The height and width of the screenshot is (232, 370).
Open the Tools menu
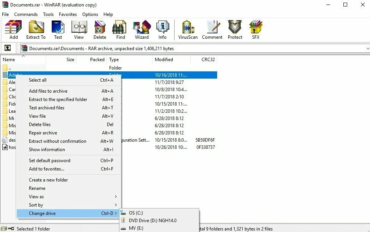pos(48,14)
